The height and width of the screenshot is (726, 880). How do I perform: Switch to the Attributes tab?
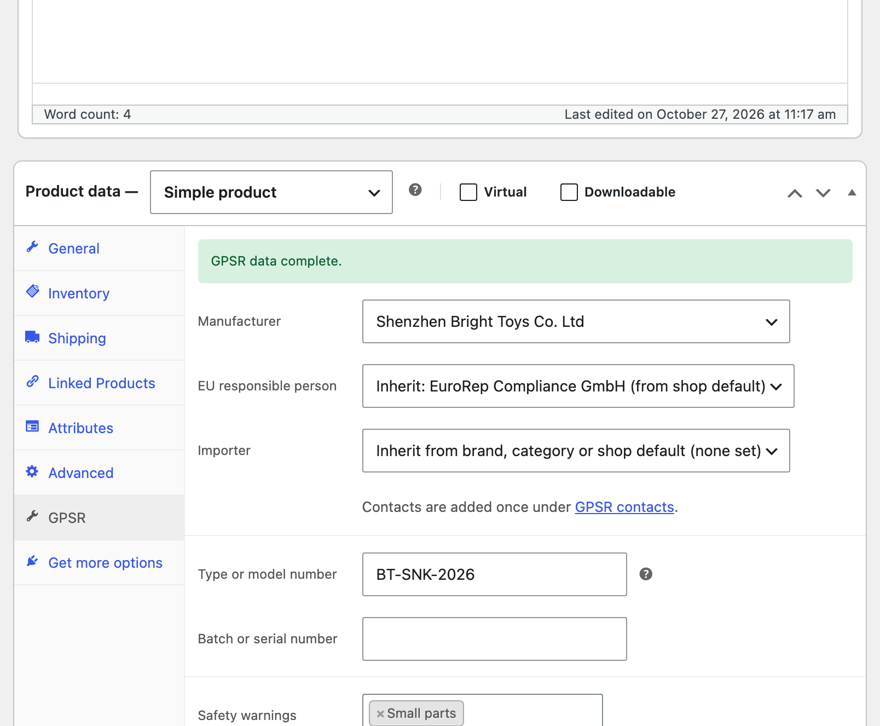[x=99, y=428]
